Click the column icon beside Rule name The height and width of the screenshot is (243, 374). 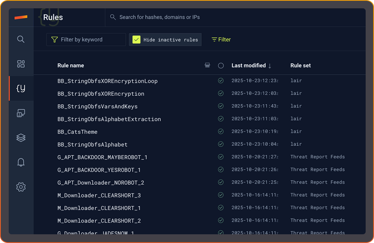pyautogui.click(x=207, y=65)
